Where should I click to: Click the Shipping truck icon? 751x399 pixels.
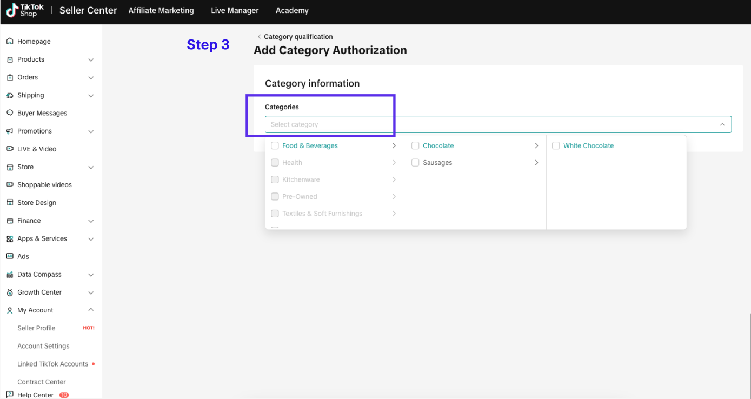click(x=10, y=95)
